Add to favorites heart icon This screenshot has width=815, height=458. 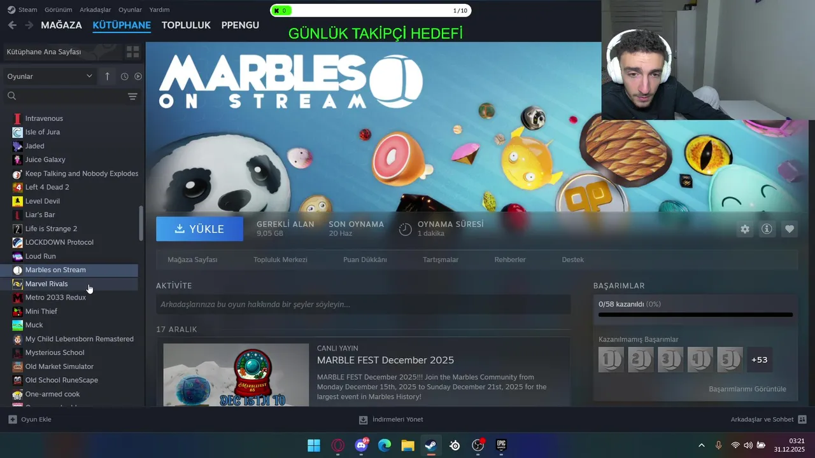(x=790, y=229)
